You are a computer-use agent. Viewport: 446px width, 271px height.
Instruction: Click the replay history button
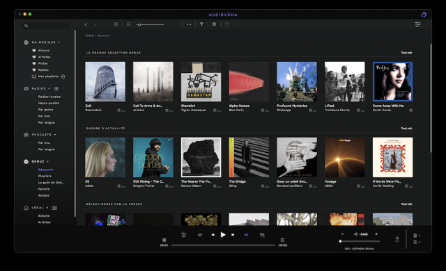183,235
